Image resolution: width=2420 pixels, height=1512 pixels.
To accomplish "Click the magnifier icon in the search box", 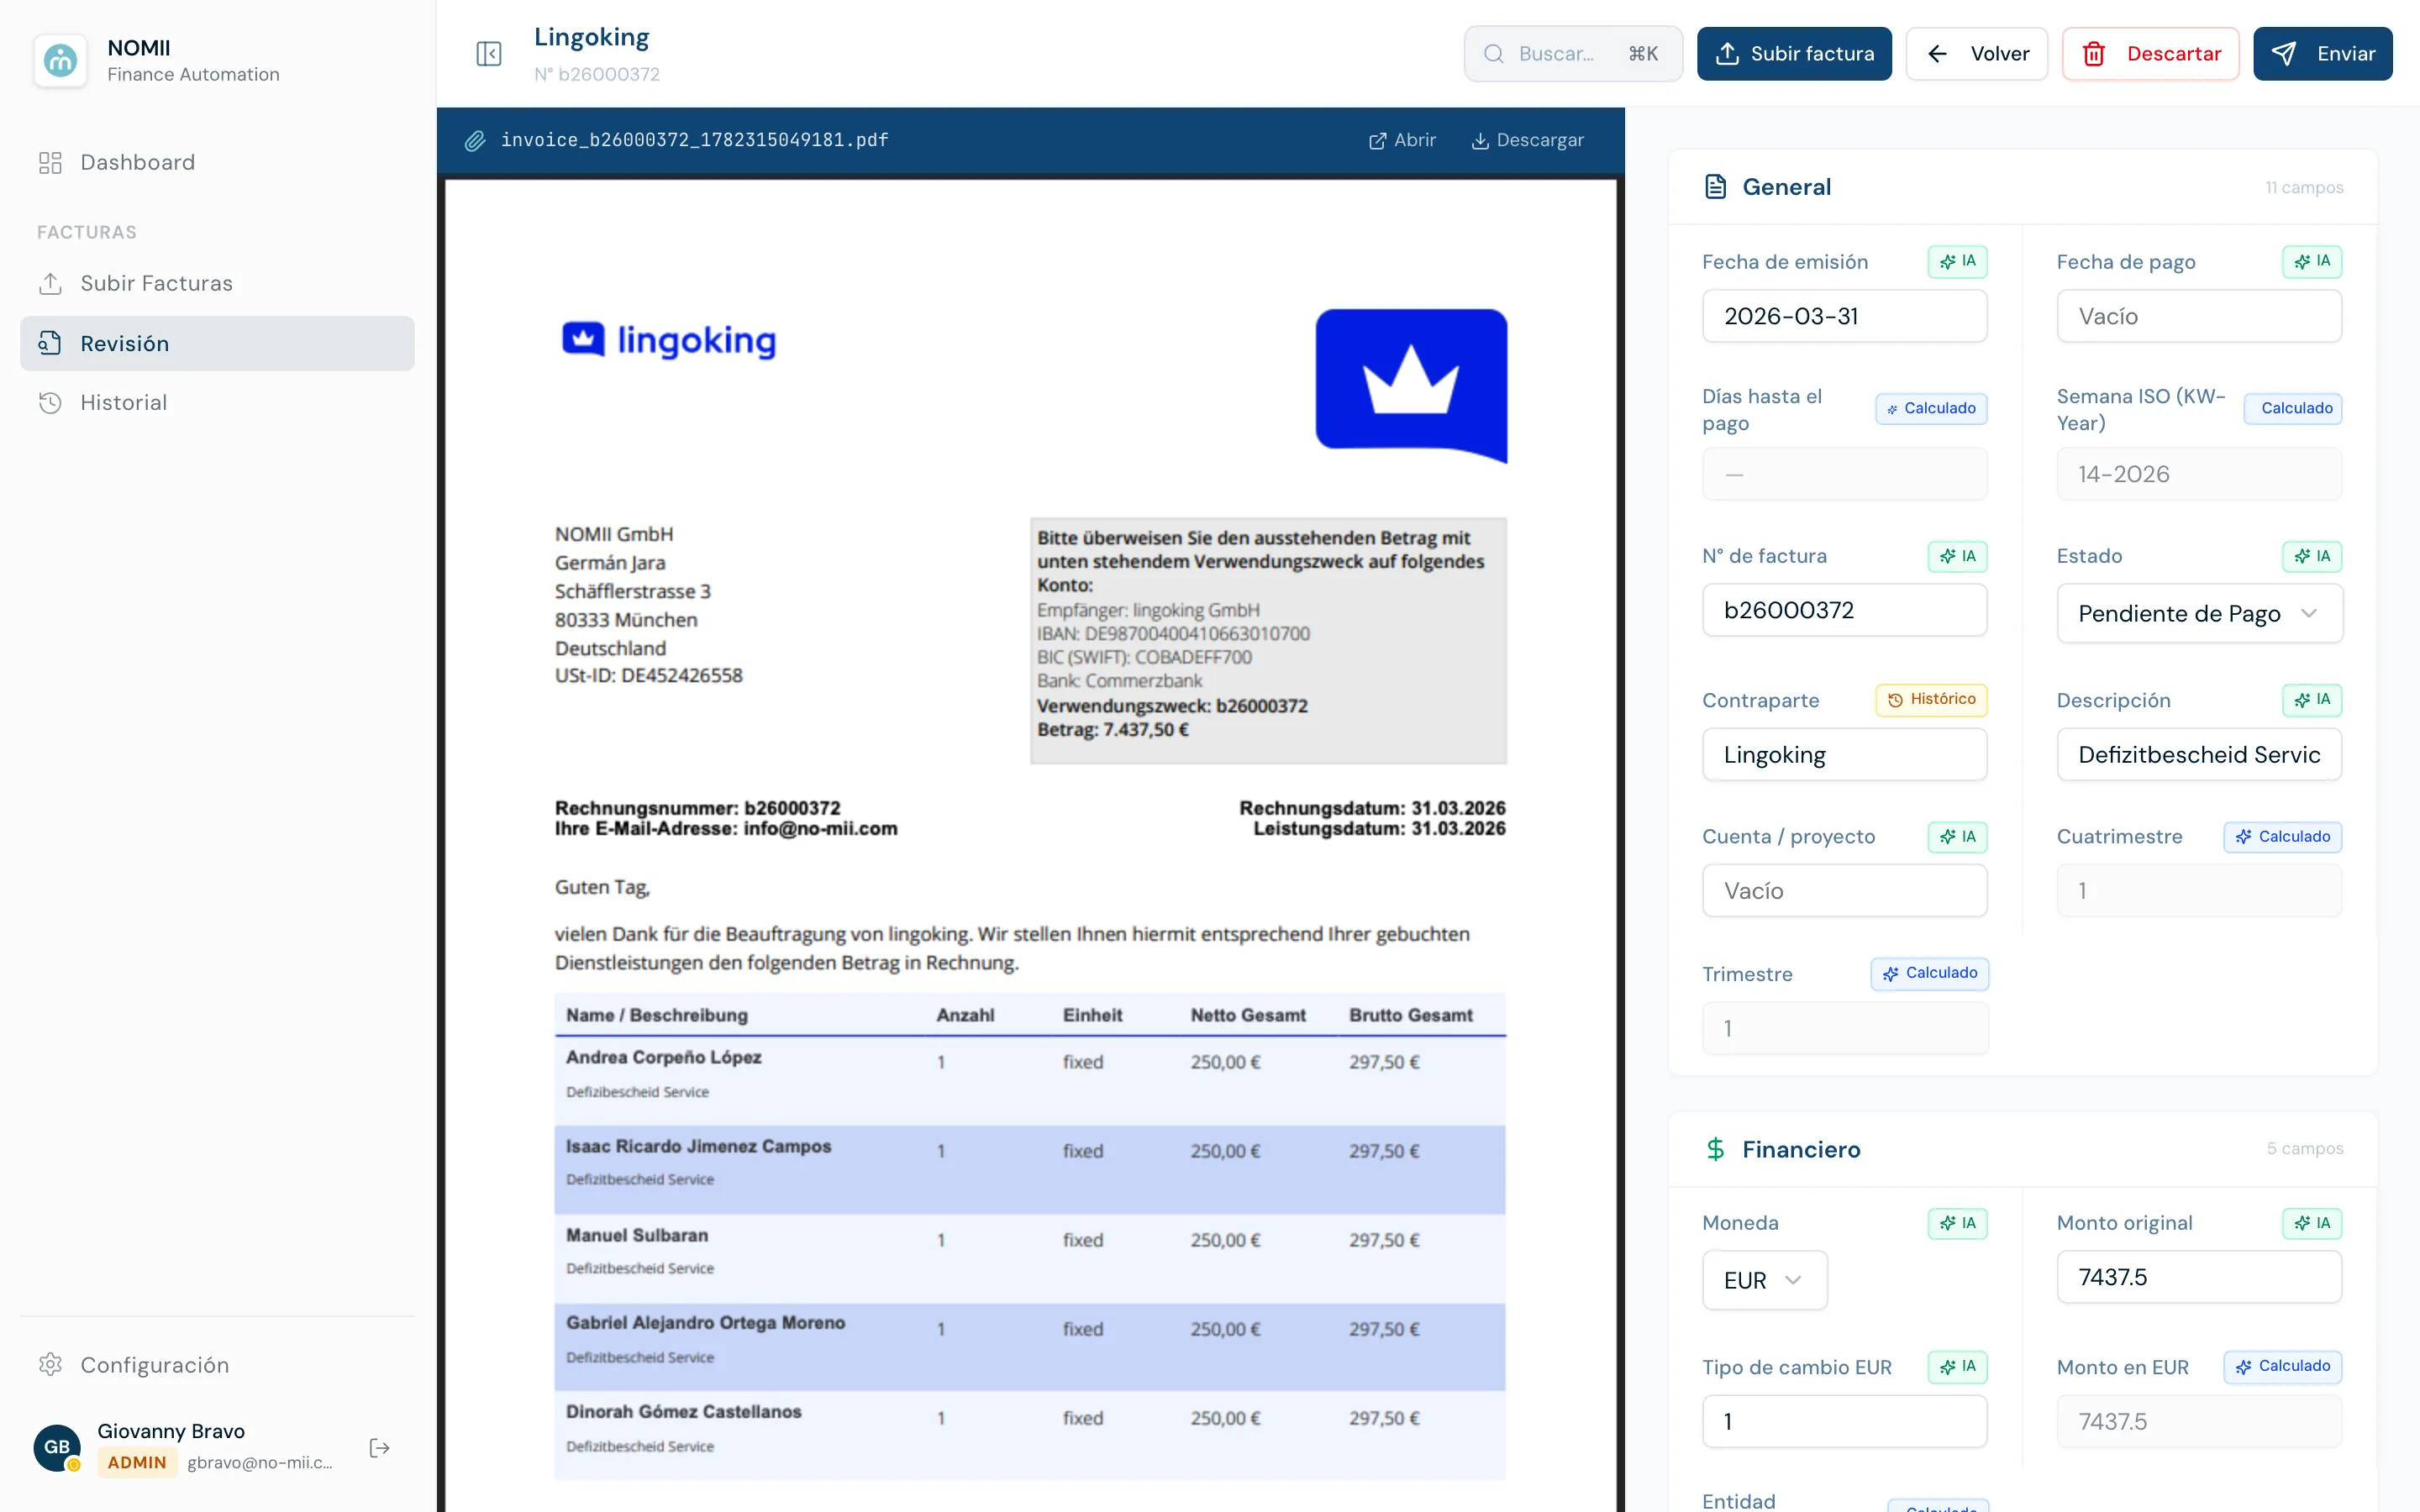I will [x=1493, y=54].
